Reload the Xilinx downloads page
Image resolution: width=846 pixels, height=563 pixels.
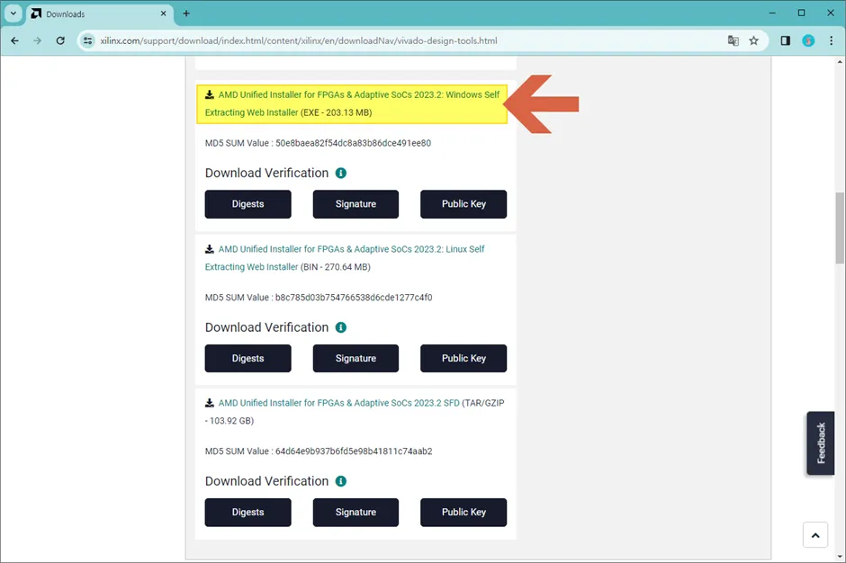pos(60,40)
